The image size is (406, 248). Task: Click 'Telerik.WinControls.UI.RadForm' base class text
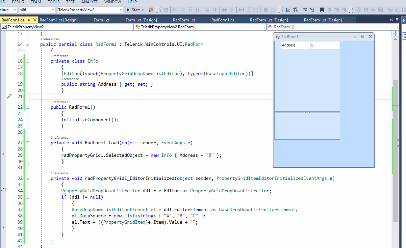coord(164,44)
